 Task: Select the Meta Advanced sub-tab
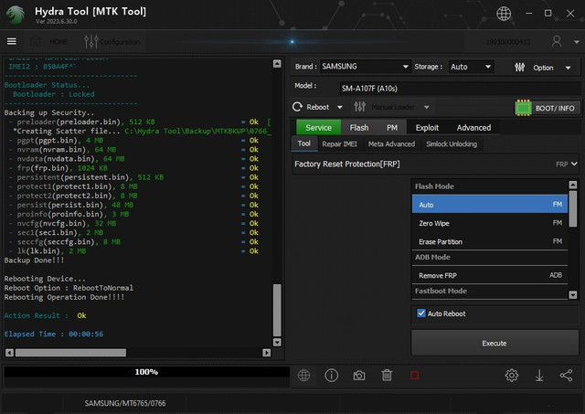tap(391, 144)
